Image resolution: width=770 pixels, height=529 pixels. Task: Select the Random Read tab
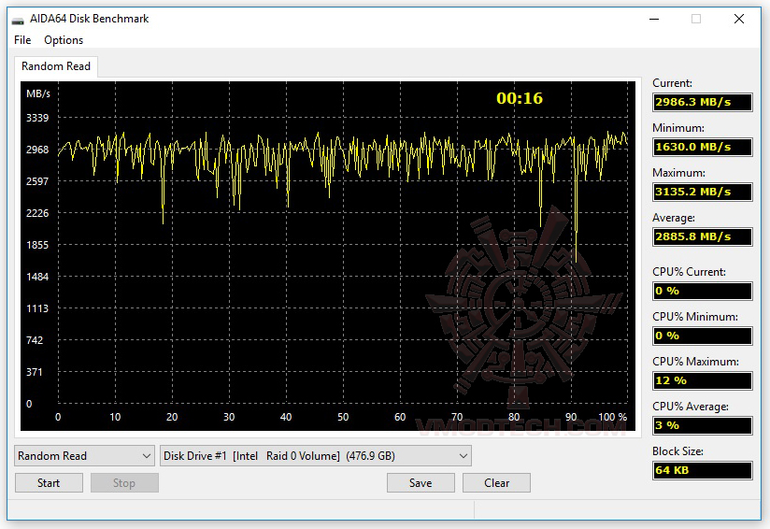(56, 66)
